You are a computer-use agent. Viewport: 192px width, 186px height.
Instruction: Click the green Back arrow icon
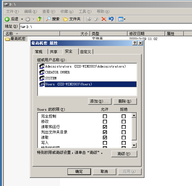(x=7, y=19)
